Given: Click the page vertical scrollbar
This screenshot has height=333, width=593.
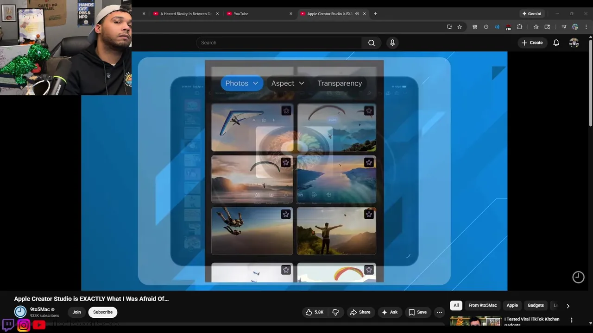Looking at the screenshot, I should click(x=590, y=83).
